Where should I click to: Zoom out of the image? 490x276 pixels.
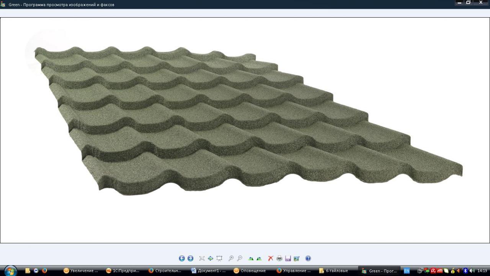[240, 258]
